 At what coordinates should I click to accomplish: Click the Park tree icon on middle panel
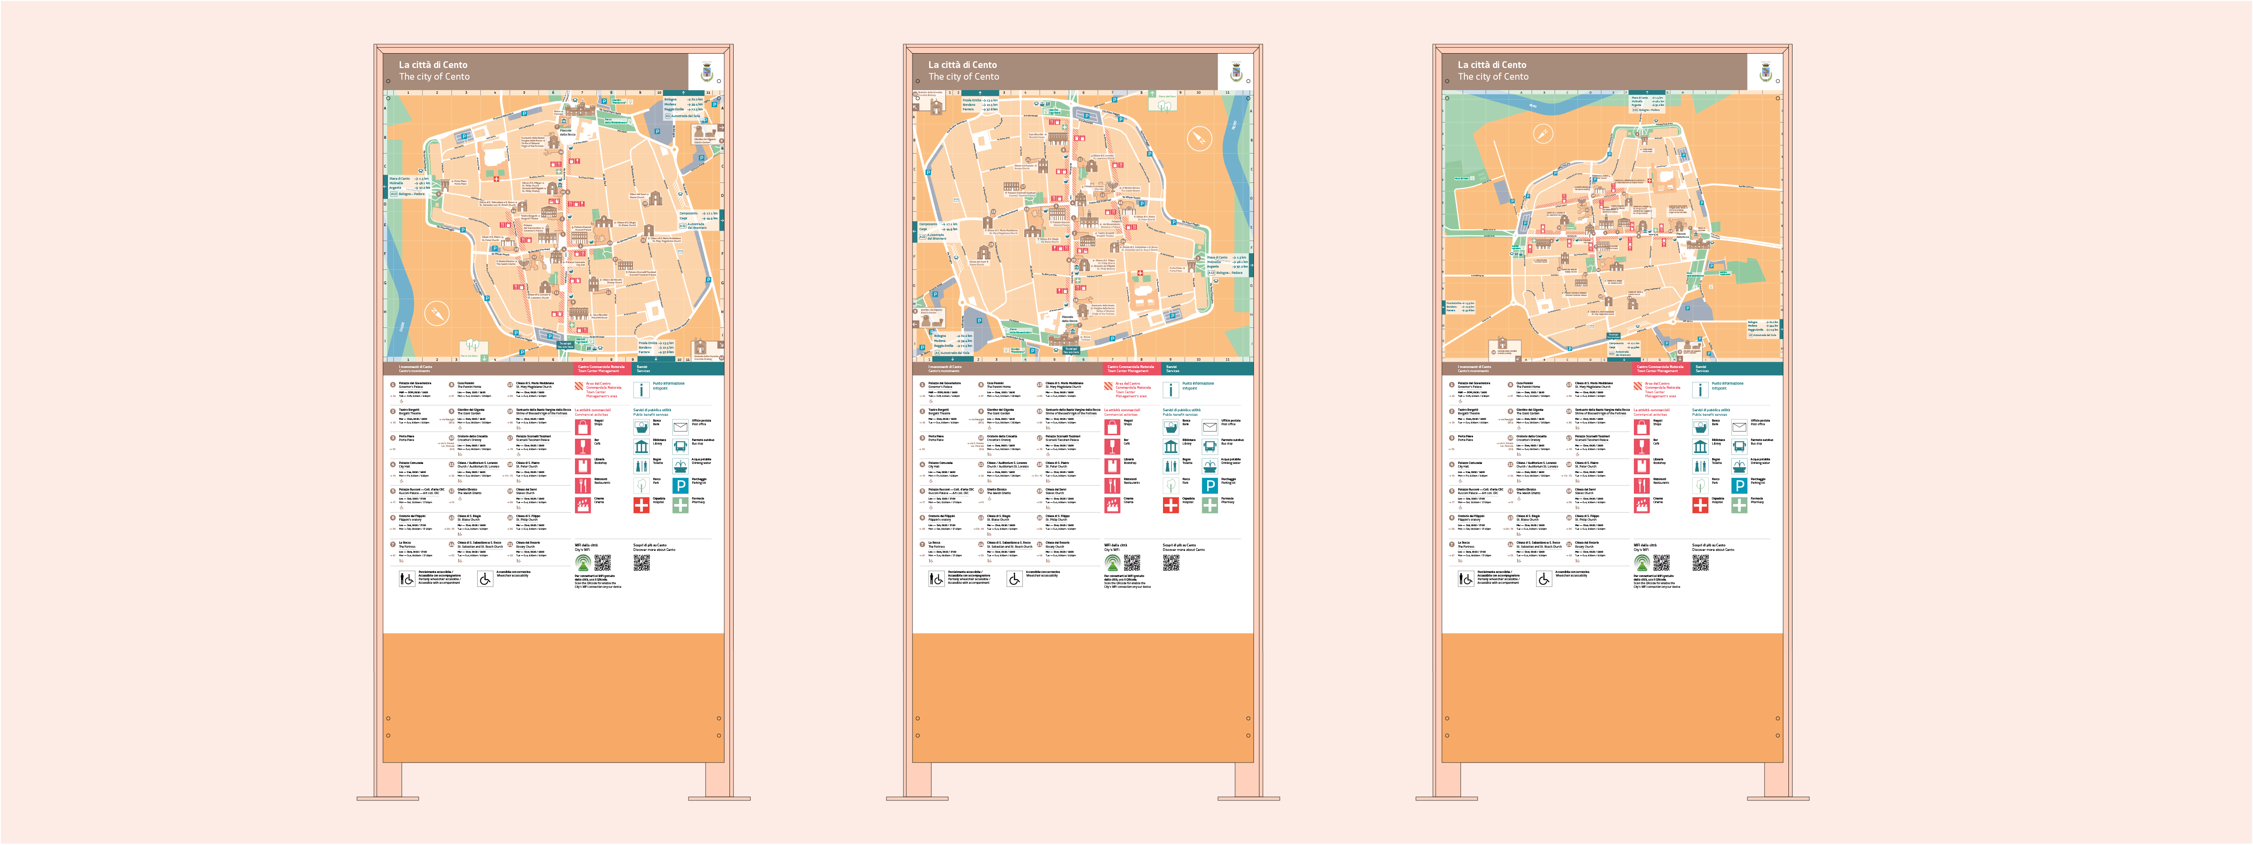coord(1170,485)
